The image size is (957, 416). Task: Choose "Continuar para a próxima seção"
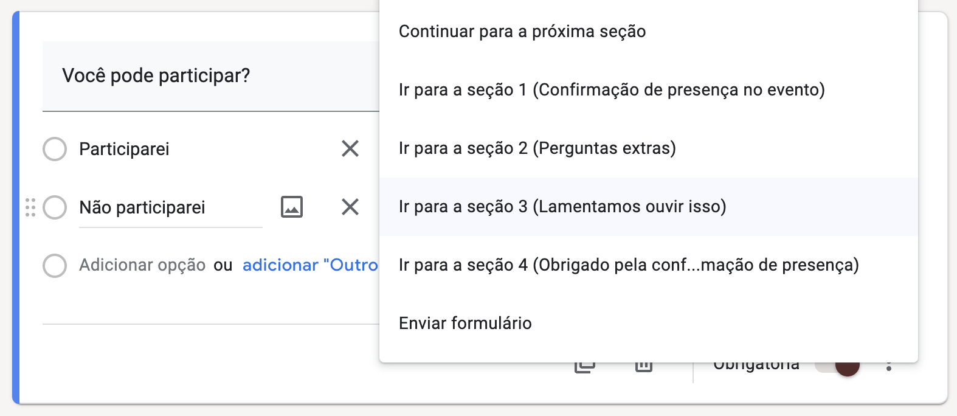522,32
